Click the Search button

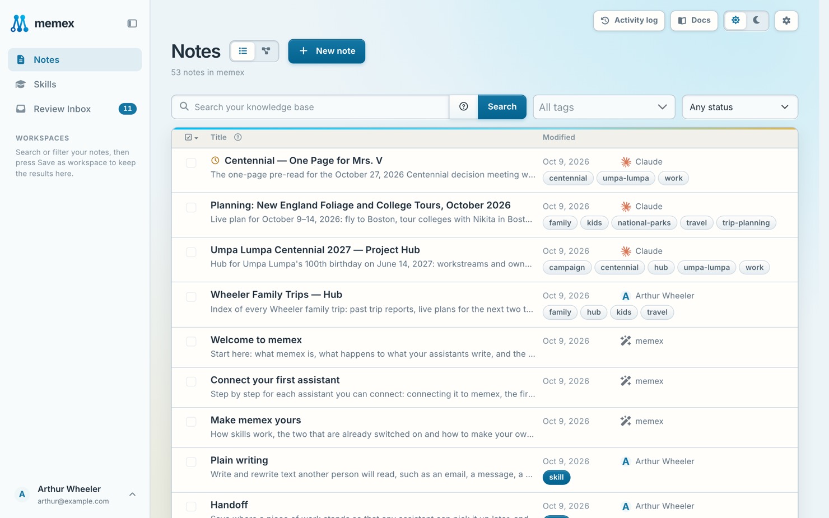[x=502, y=107]
